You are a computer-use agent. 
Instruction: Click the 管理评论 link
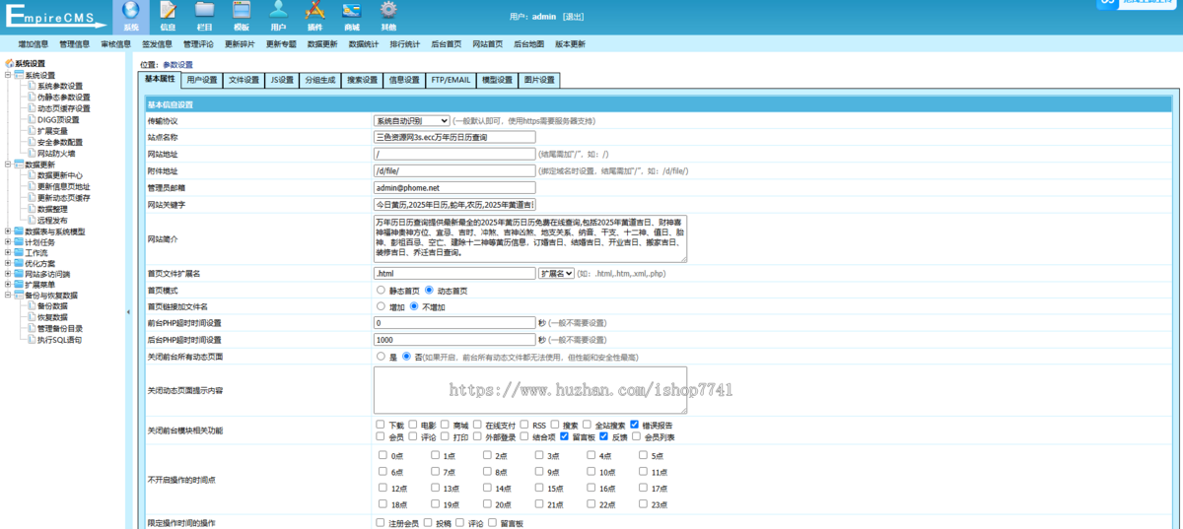tap(198, 44)
